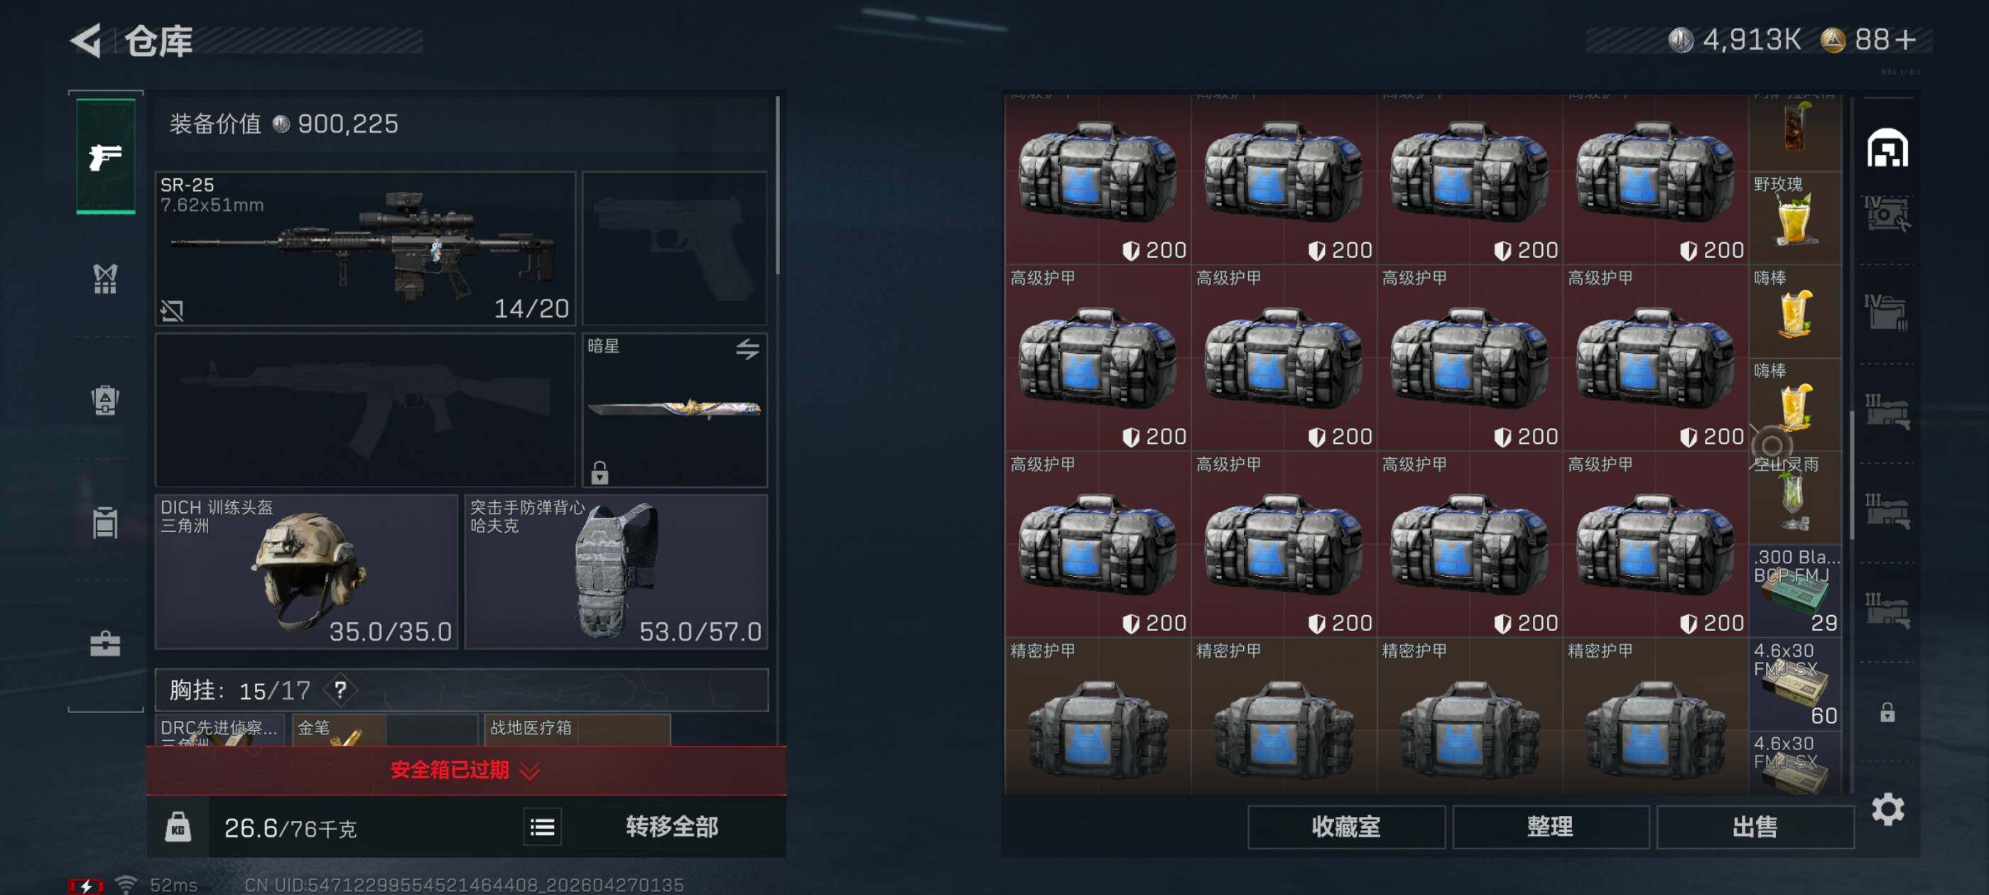Click the 转移全部 button
Image resolution: width=1989 pixels, height=895 pixels.
tap(672, 827)
